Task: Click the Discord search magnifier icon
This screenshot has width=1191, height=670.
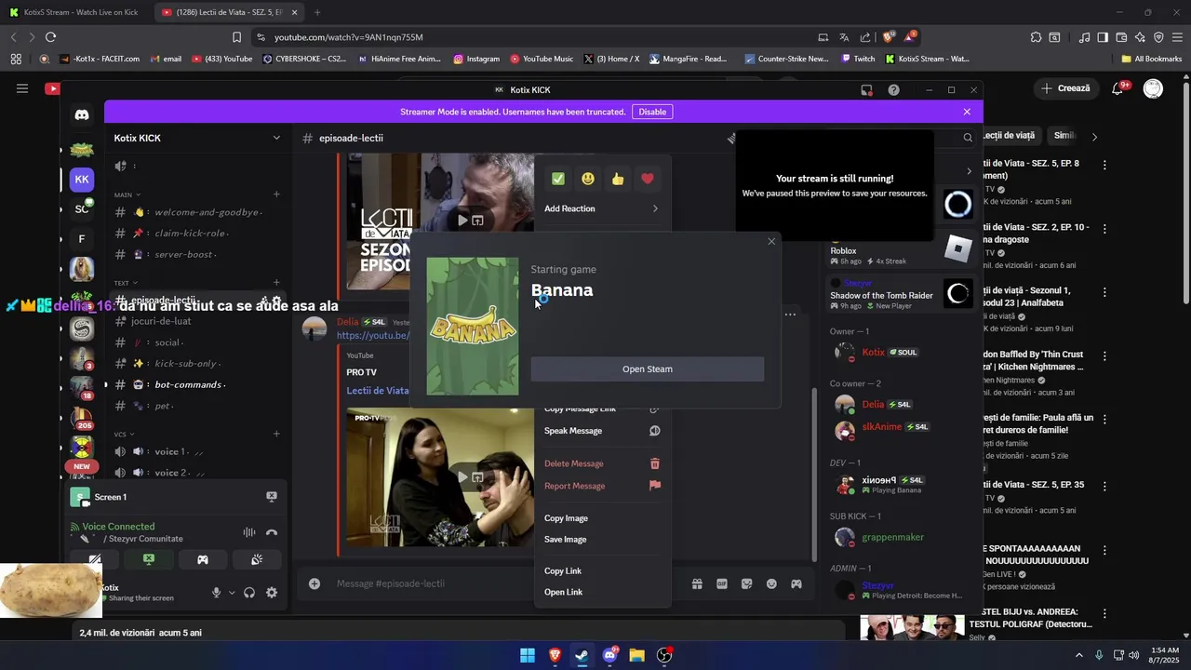Action: (x=968, y=138)
